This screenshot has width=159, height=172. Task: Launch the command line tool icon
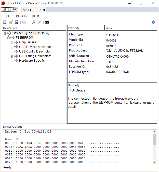(x=47, y=22)
